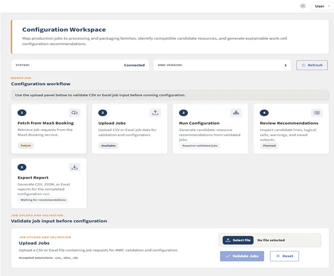Click Validate job input before configuration heading

59,221
